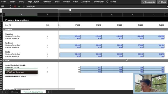Open the Automate ribbon tab
This screenshot has height=94, width=168.
click(86, 2)
